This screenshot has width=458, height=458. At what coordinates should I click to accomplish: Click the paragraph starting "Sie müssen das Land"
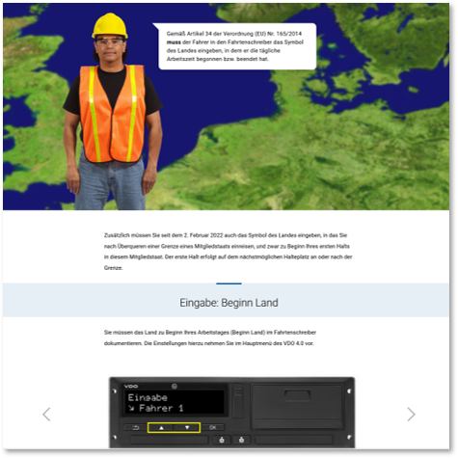210,337
